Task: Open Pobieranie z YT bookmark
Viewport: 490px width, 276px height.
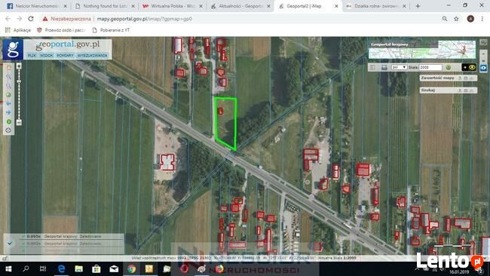Action: coord(111,30)
